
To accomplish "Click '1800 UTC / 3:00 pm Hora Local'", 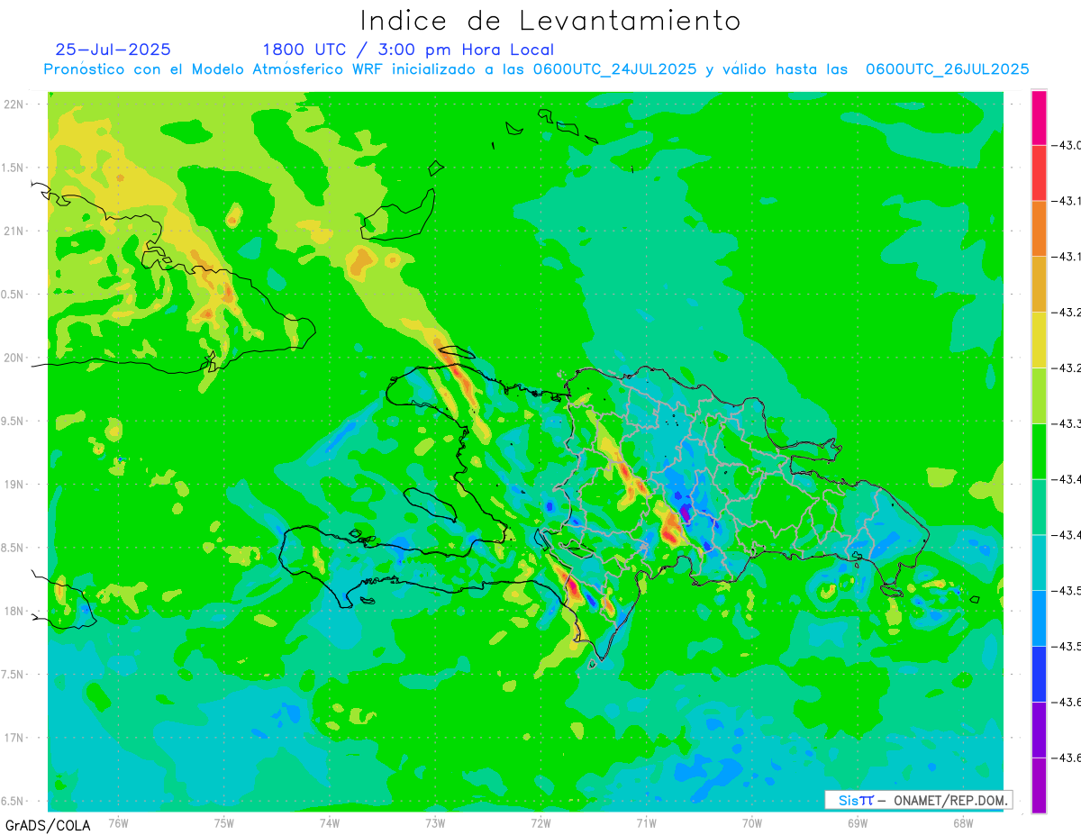I will tap(408, 50).
